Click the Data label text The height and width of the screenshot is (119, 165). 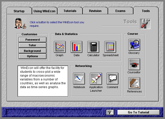pyautogui.click(x=76, y=55)
